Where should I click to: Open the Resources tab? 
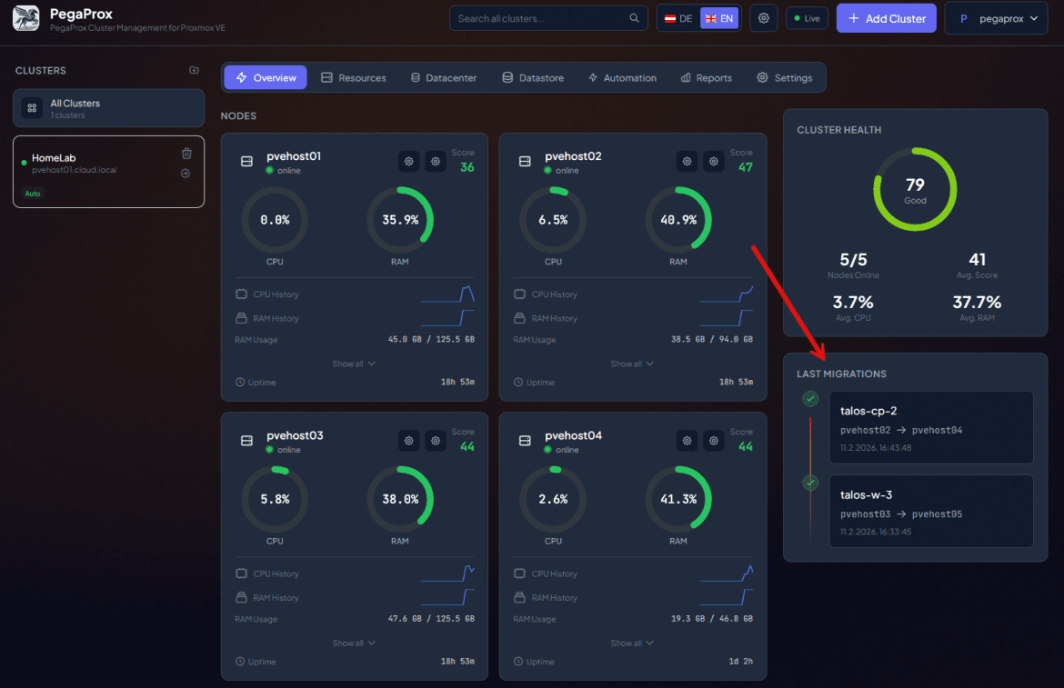[354, 78]
